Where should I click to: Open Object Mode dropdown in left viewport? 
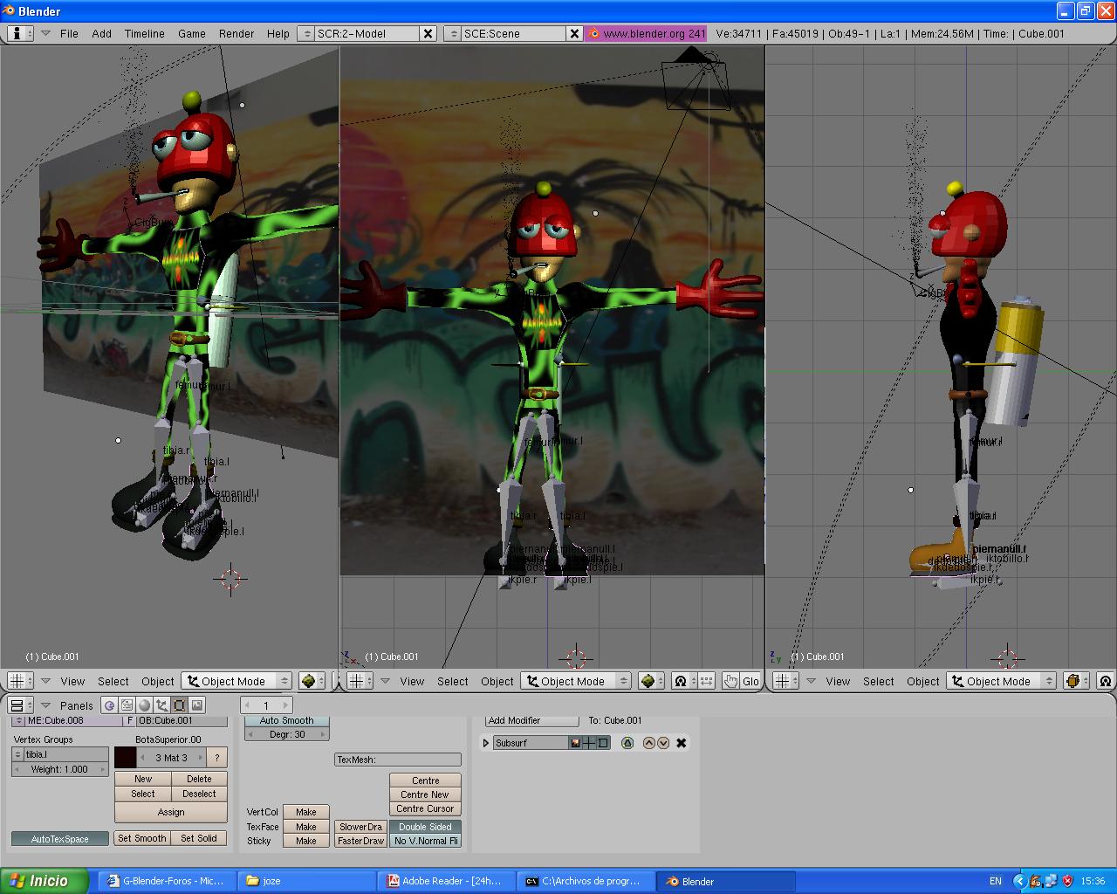[236, 681]
